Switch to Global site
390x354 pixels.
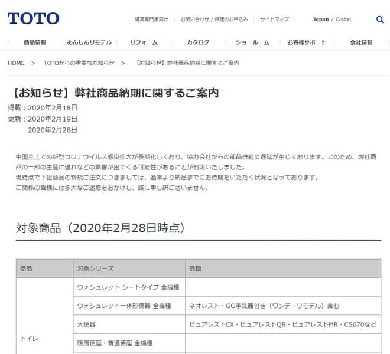343,19
